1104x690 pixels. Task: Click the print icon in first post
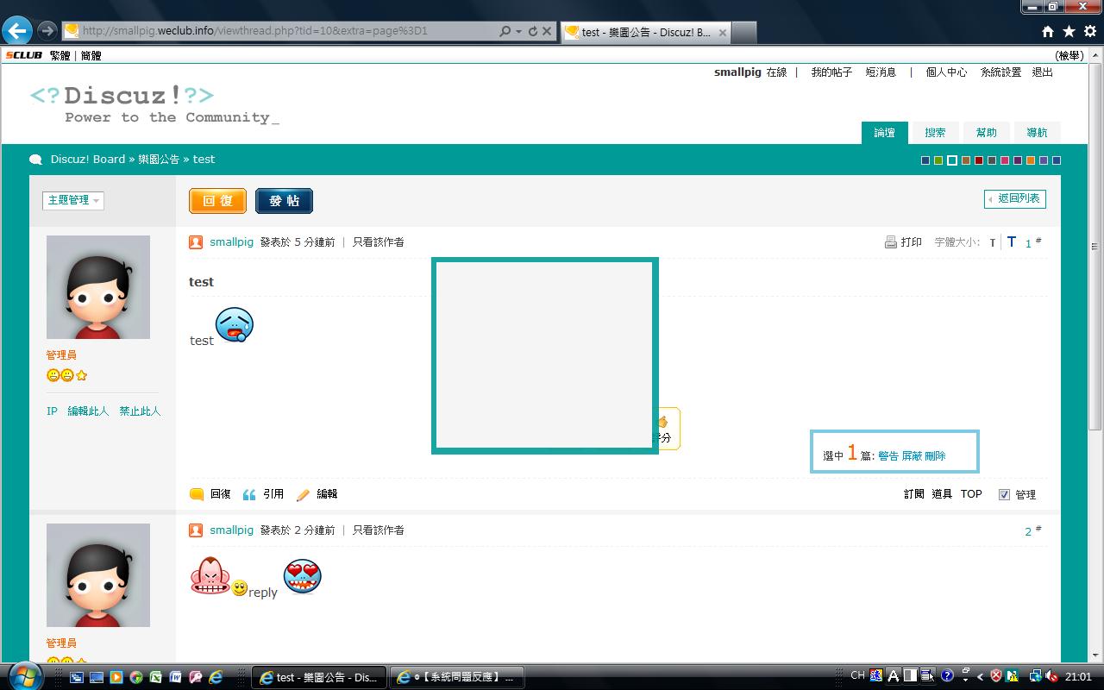tap(891, 242)
